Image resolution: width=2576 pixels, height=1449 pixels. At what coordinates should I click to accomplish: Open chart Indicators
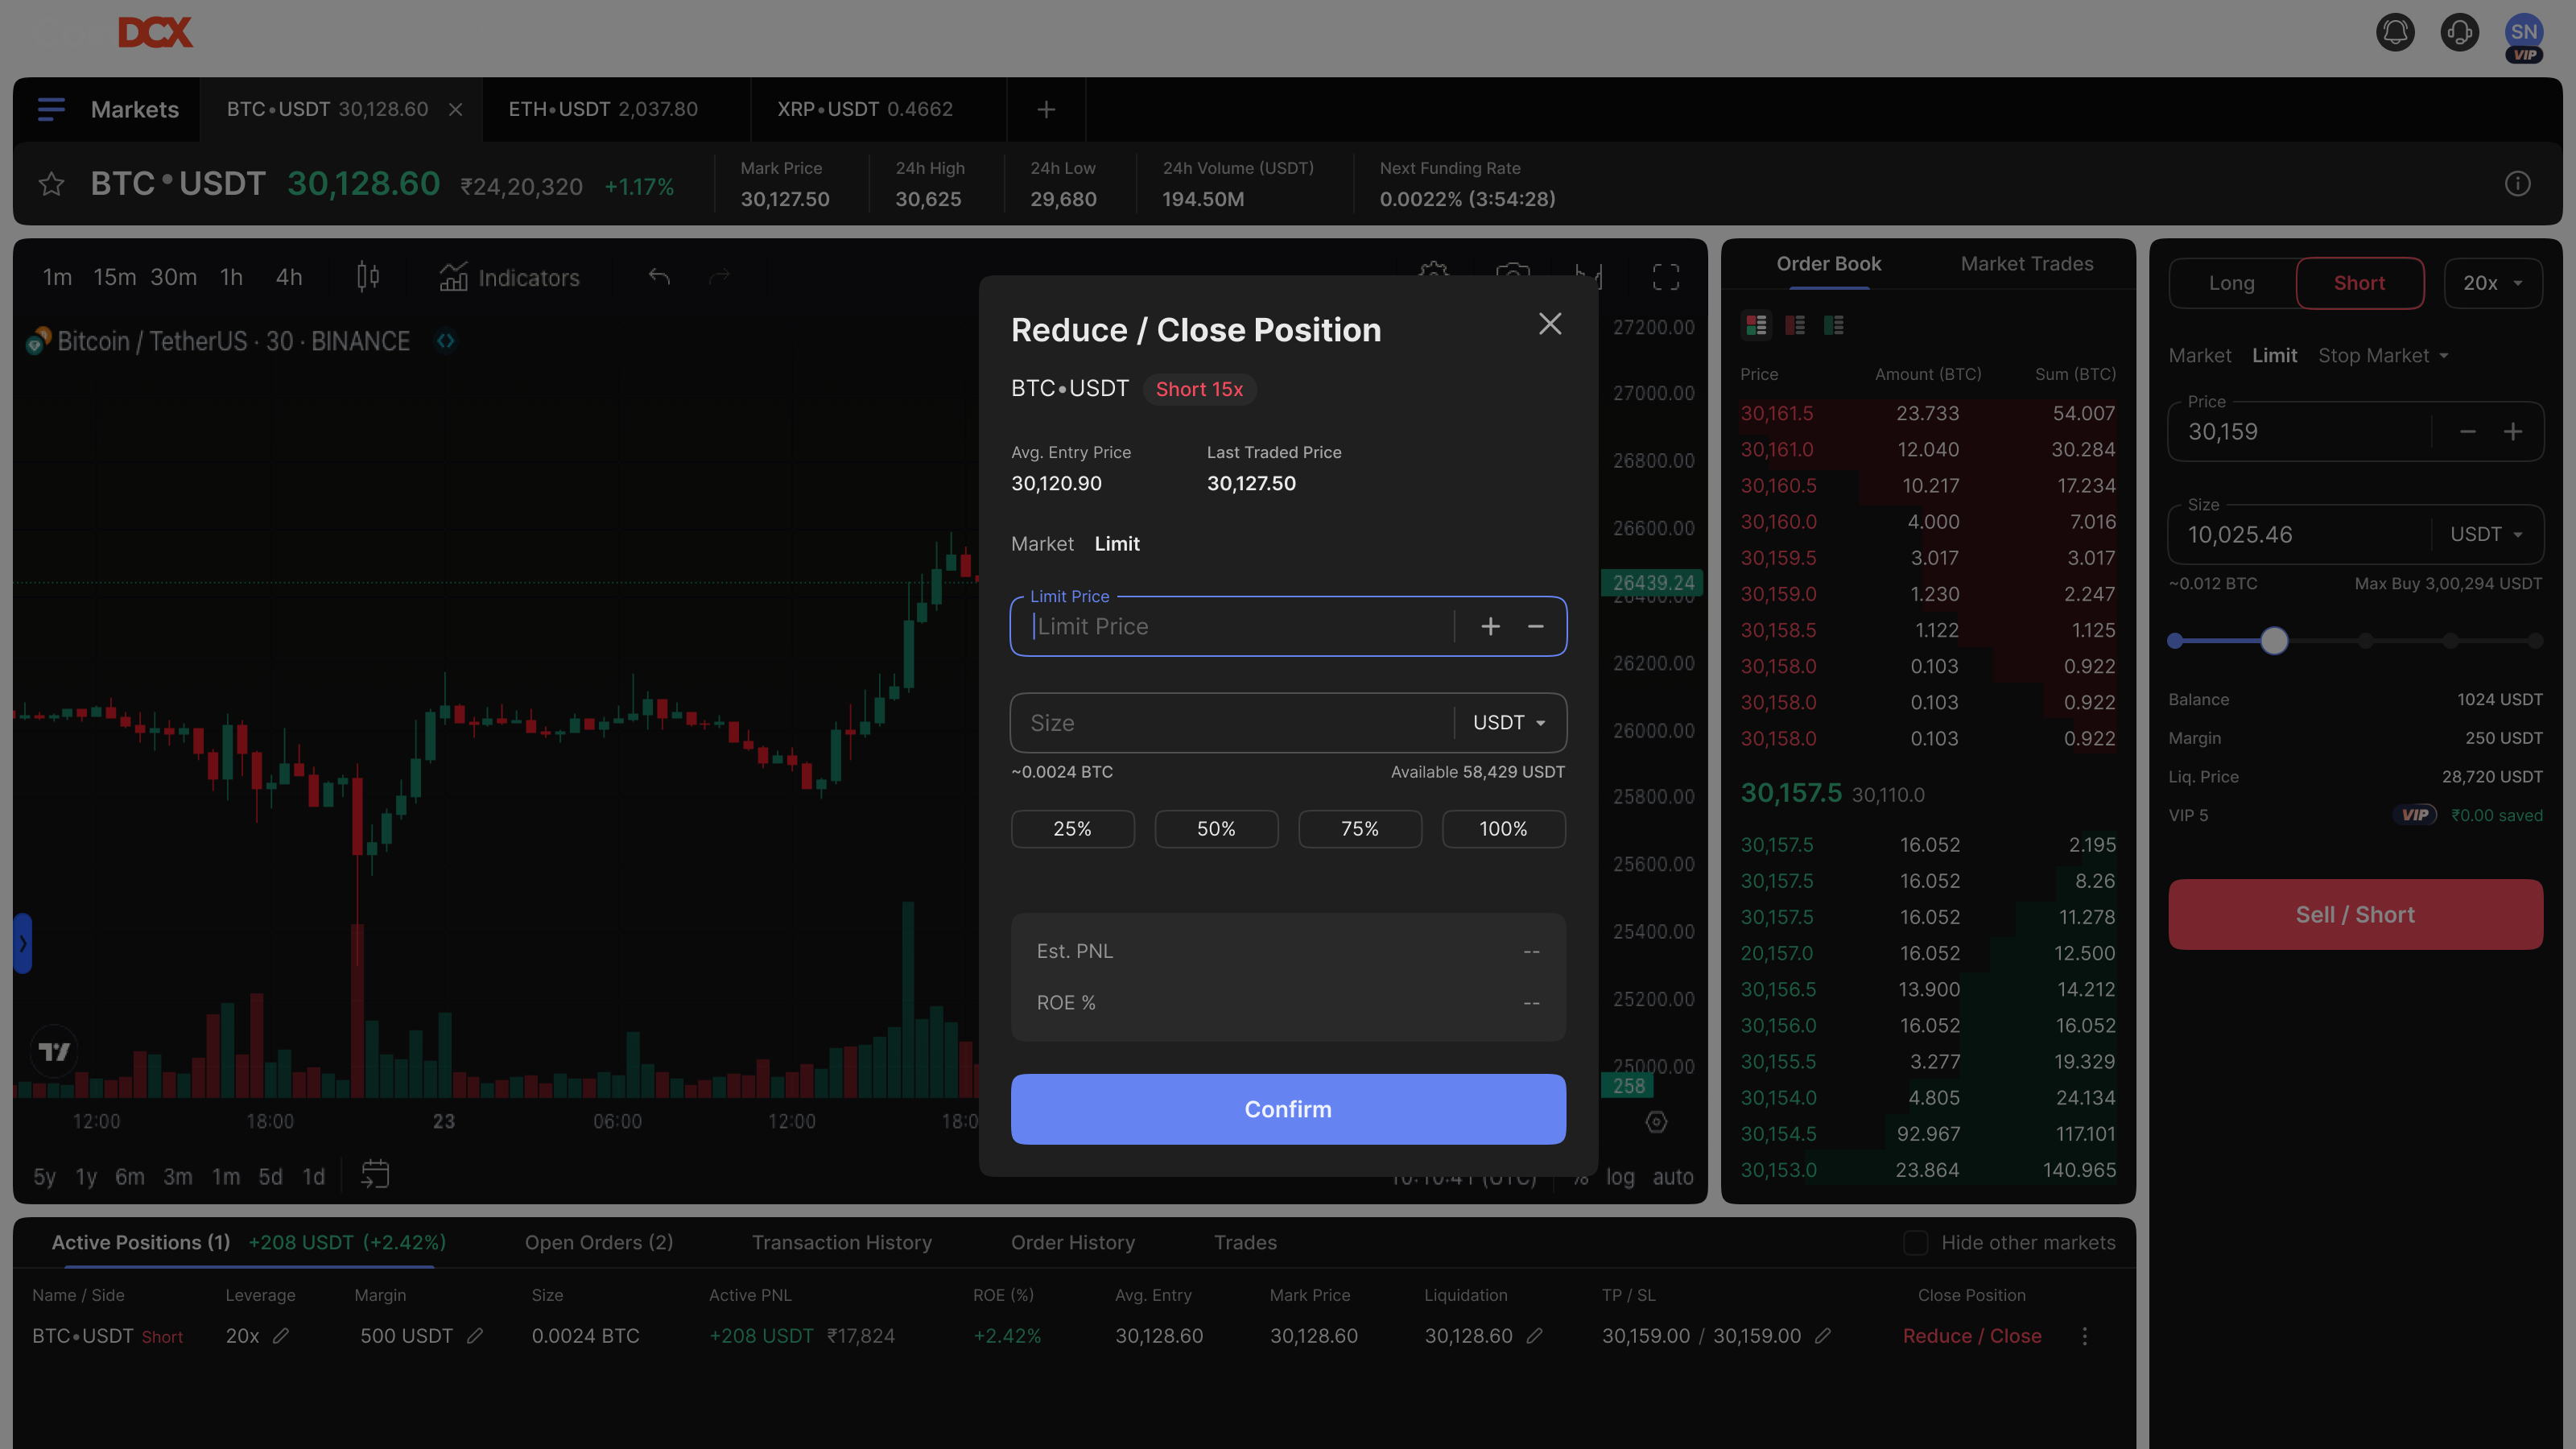tap(510, 278)
